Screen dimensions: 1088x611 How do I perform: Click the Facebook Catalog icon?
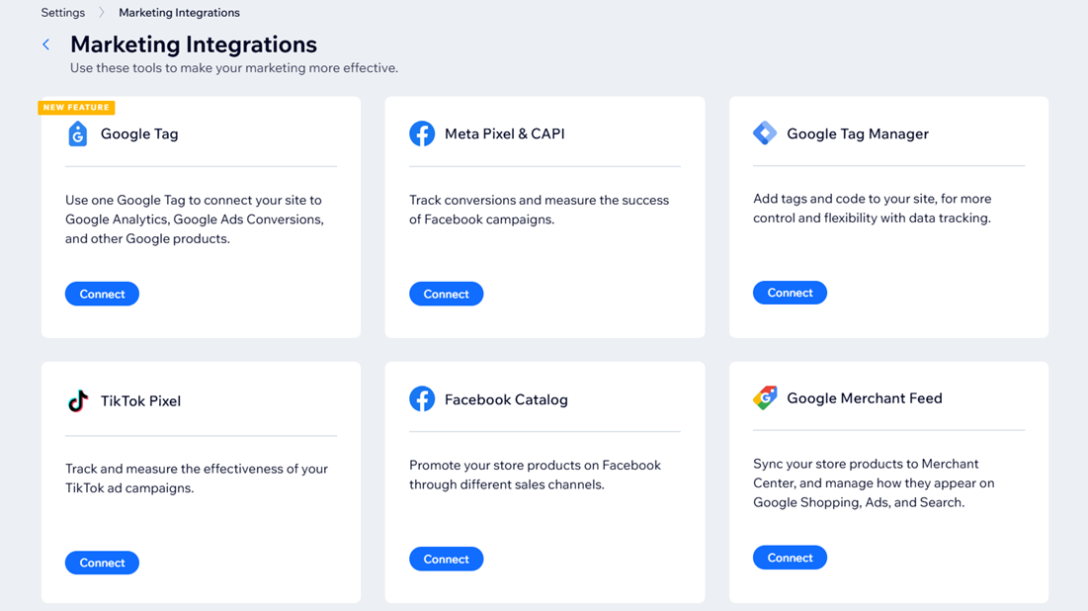422,399
